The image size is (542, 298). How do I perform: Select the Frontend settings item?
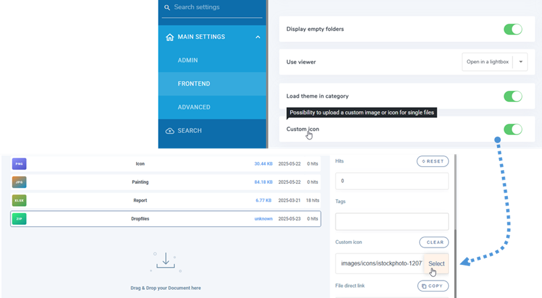[x=194, y=84]
